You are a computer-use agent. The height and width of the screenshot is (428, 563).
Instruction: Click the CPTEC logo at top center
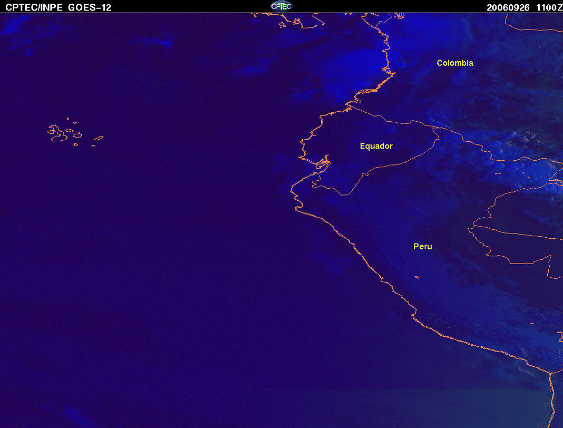tap(281, 6)
